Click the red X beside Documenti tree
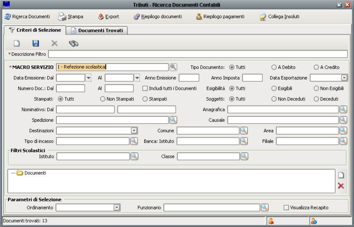The image size is (354, 227). tap(341, 185)
